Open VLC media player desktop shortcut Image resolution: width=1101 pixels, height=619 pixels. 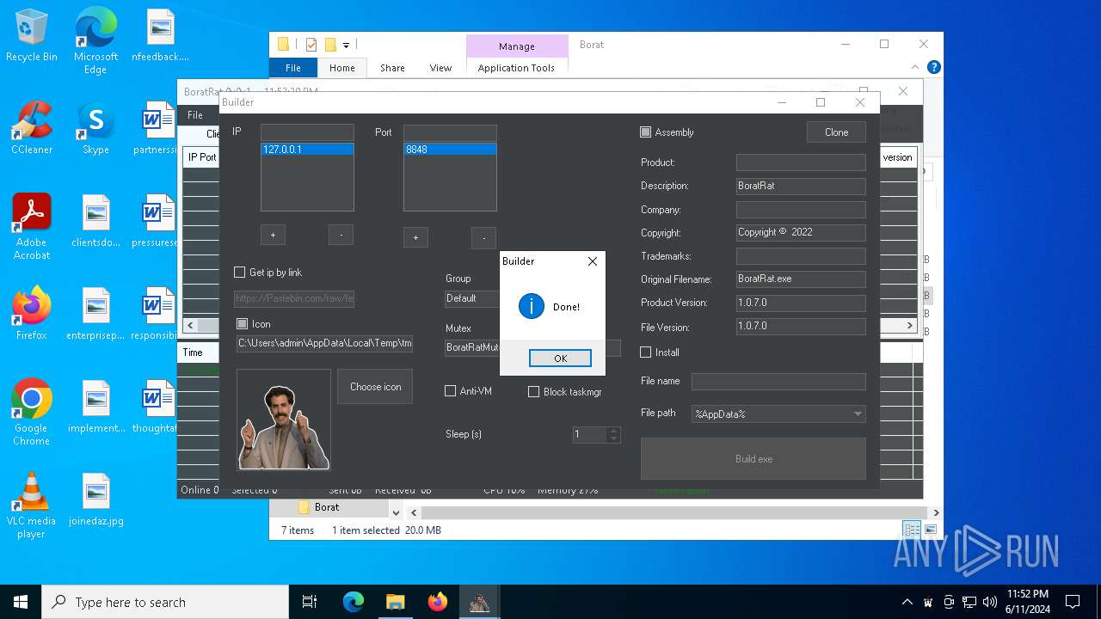32,506
